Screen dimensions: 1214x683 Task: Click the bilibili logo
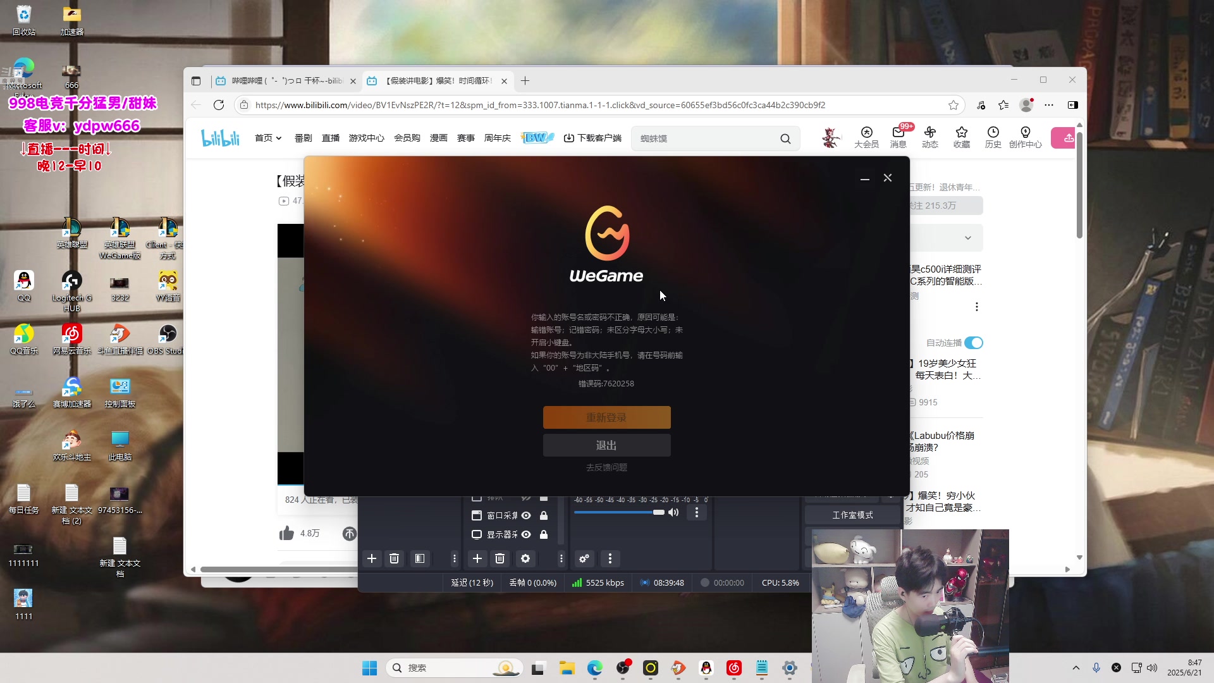pyautogui.click(x=220, y=138)
